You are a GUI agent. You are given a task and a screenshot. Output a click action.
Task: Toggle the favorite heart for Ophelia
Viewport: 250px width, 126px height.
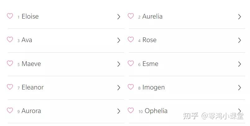tap(131, 111)
